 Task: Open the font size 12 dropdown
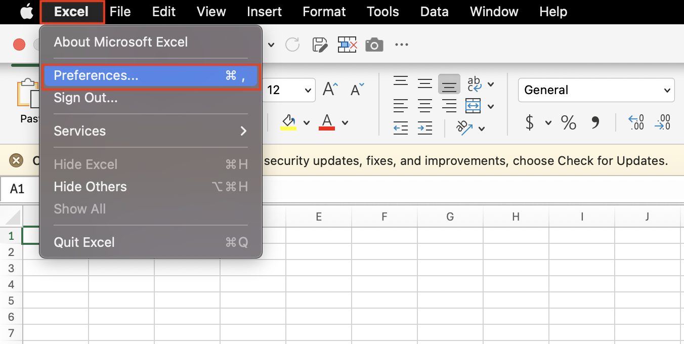pos(307,91)
